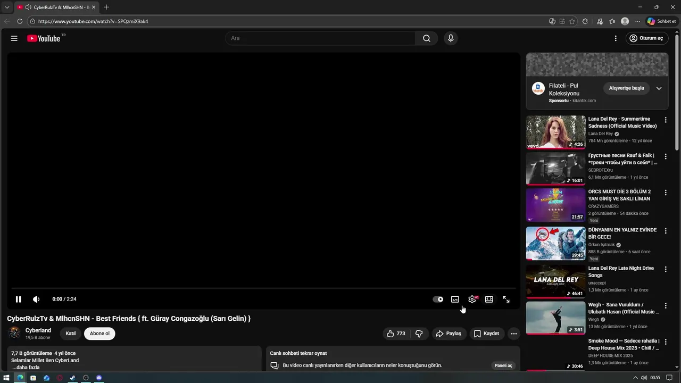681x383 pixels.
Task: Like the video with 773 likes
Action: click(396, 334)
